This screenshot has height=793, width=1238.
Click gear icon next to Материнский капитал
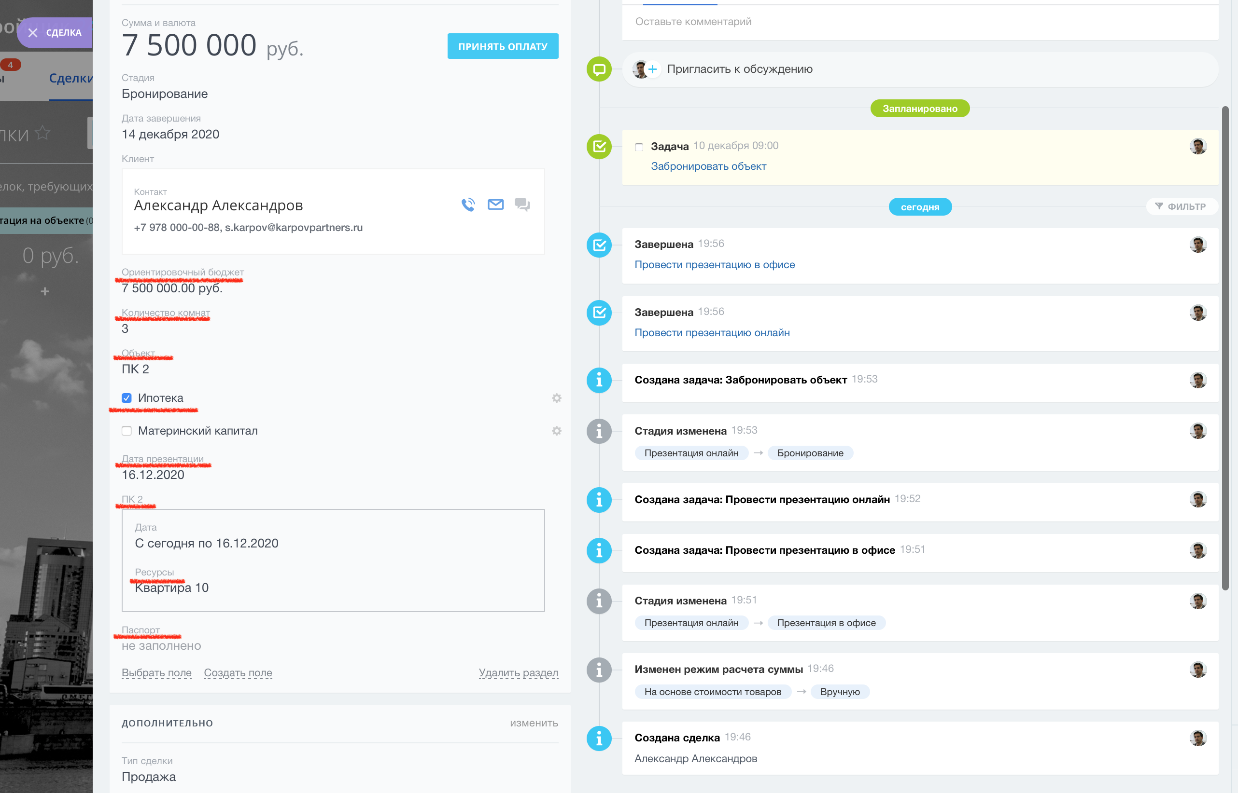[557, 431]
